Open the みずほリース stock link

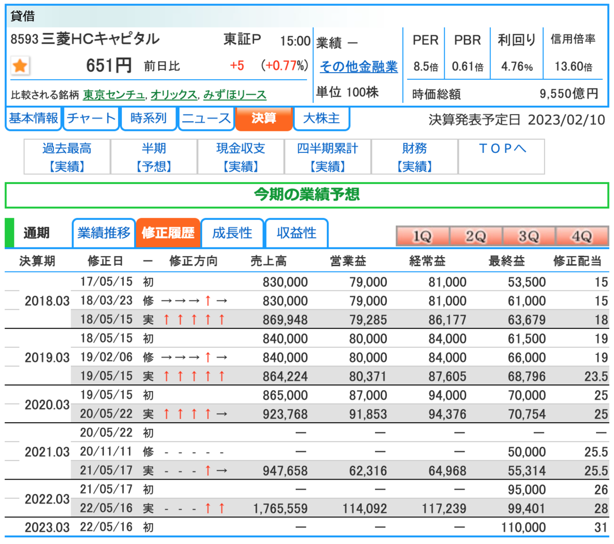click(235, 95)
